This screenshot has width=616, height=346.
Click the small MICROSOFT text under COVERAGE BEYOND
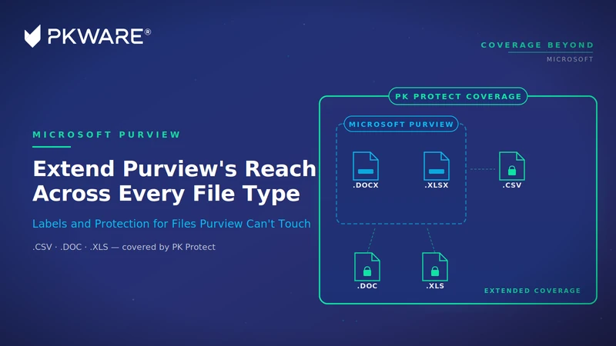point(570,59)
